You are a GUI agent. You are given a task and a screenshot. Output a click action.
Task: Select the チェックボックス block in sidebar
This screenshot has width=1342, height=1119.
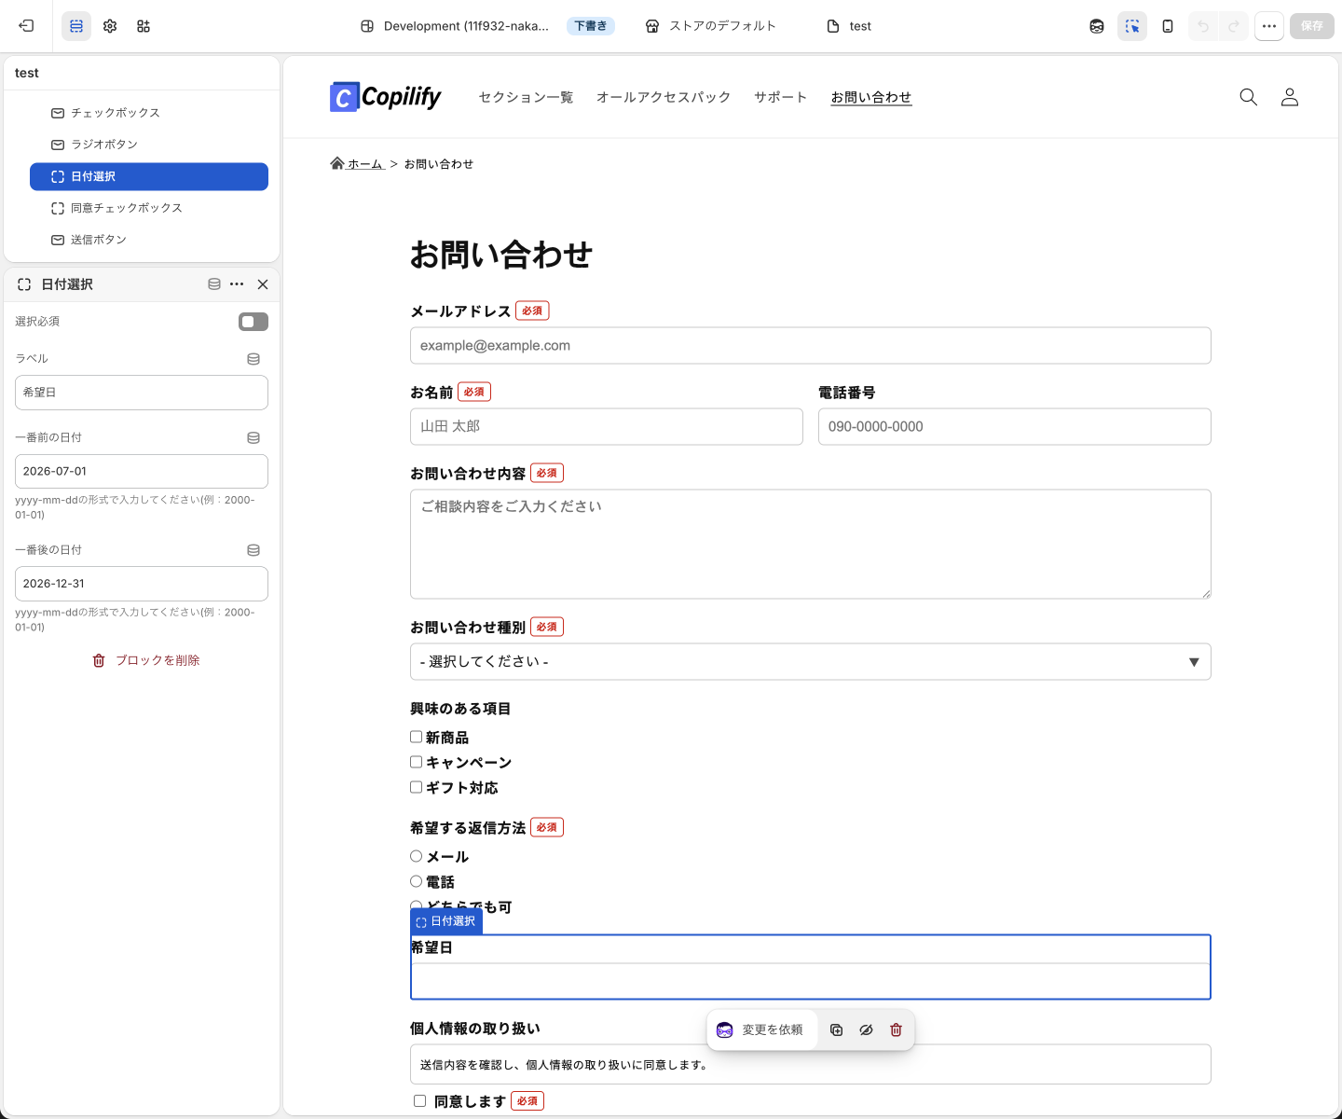[x=149, y=113]
